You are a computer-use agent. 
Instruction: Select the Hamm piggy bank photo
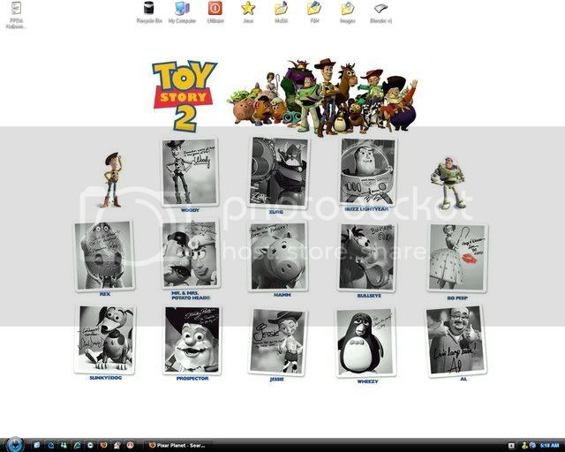[278, 256]
